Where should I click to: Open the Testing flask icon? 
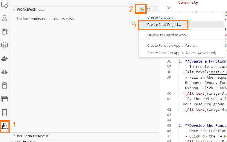point(4,18)
